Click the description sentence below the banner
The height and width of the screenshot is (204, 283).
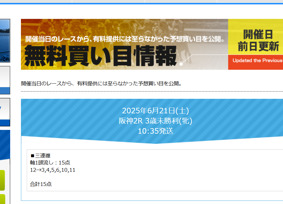tap(102, 83)
